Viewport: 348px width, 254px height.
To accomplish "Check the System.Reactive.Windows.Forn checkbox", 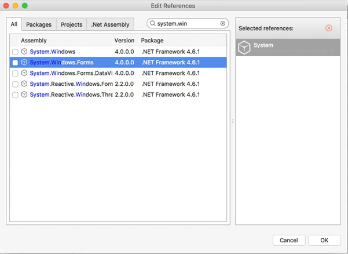I will tap(15, 84).
